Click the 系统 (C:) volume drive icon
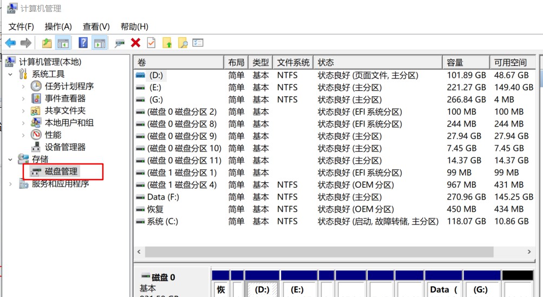543x297 pixels. pyautogui.click(x=140, y=222)
